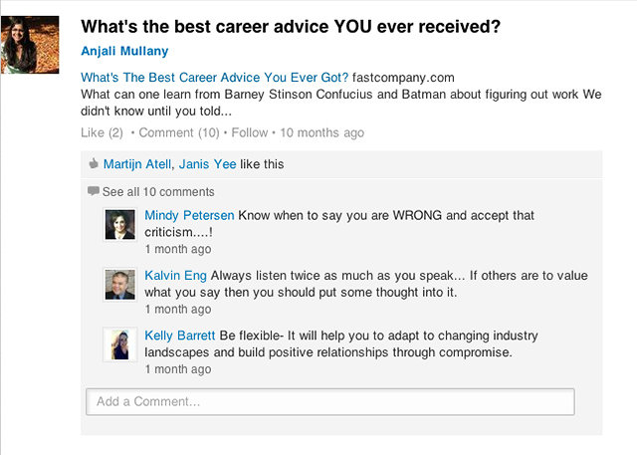Click the Like (2) link
Viewport: 637px width, 455px height.
(102, 132)
